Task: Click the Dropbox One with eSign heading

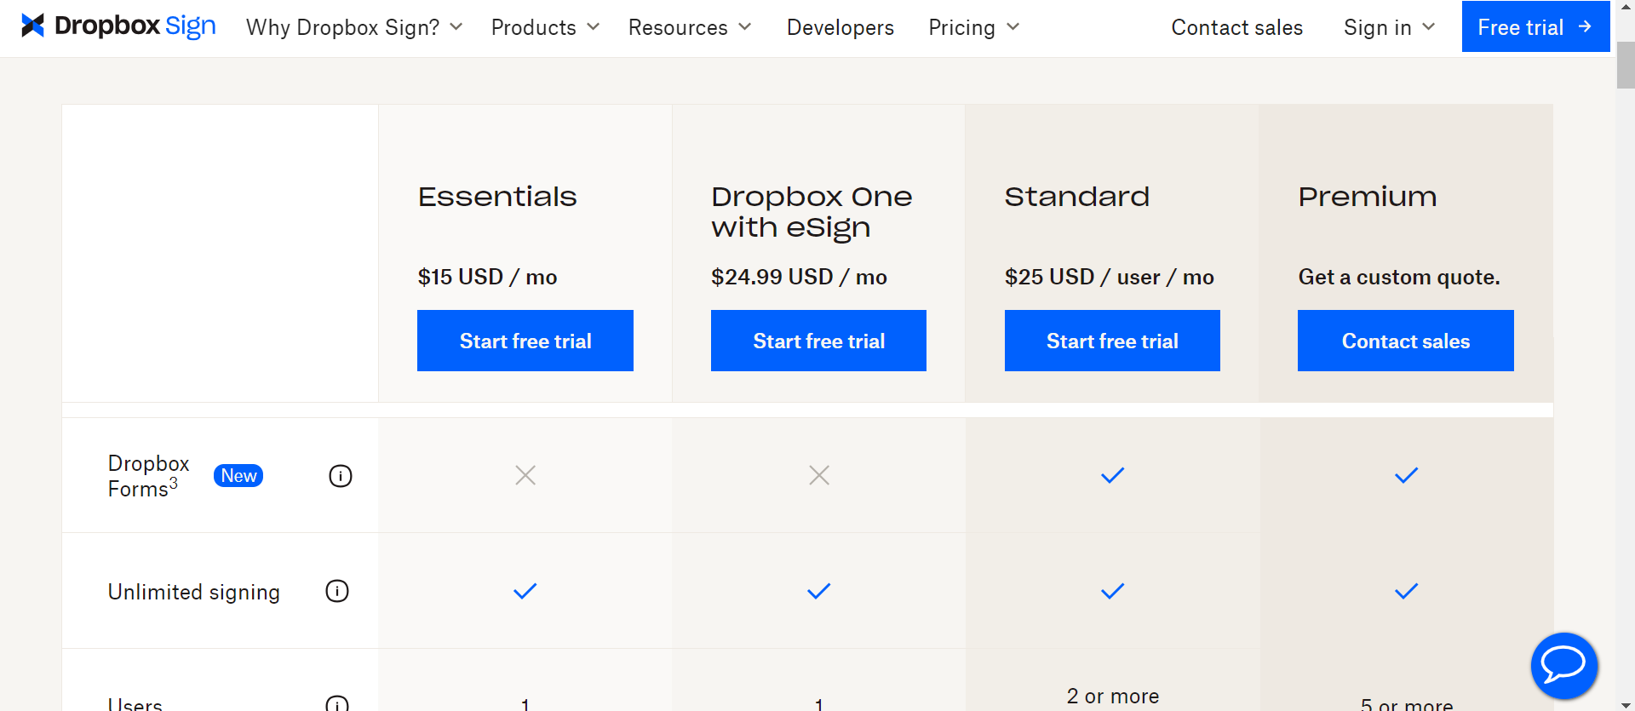Action: point(812,212)
